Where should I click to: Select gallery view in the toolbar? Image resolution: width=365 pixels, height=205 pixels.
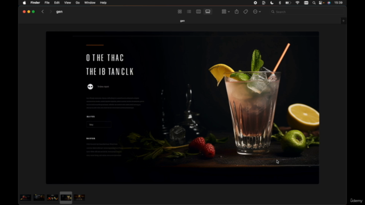tap(208, 11)
